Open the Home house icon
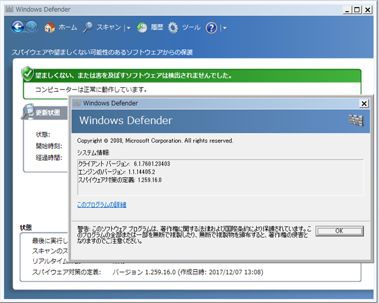The width and height of the screenshot is (379, 303). (x=50, y=27)
